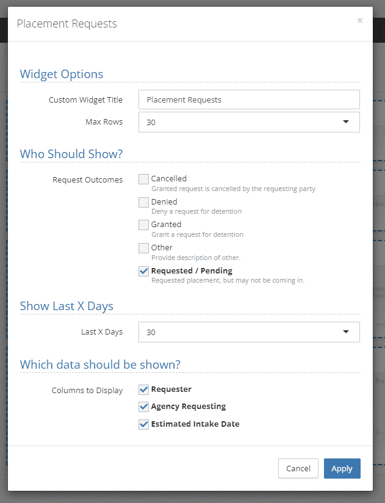Uncheck Requested / Pending outcome

[143, 271]
